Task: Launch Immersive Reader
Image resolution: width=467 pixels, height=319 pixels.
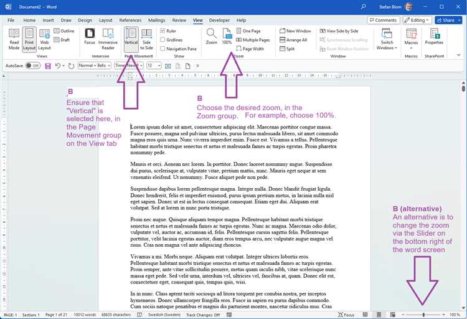Action: click(108, 39)
